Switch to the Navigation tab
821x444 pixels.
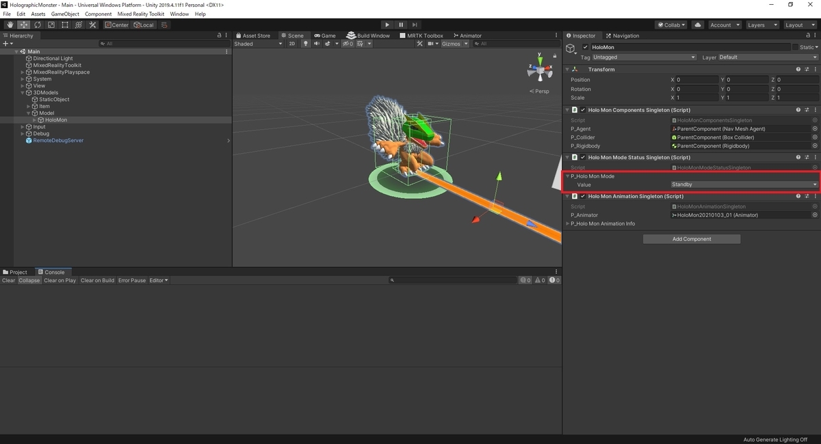(x=621, y=36)
